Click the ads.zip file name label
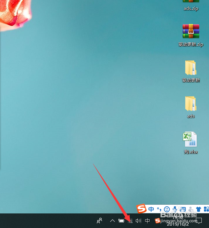Screen dimensions: 209x228 coord(191,8)
